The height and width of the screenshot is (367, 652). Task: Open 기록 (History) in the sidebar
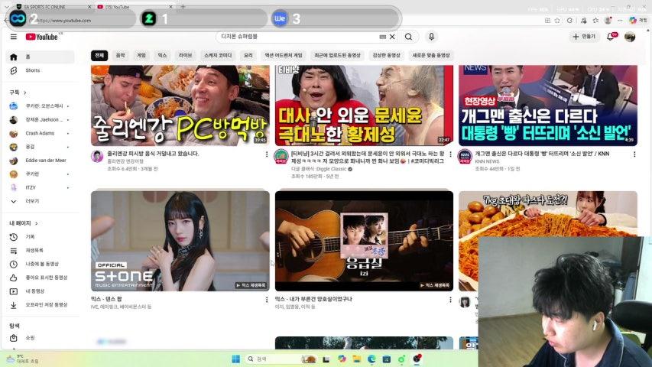[x=31, y=237]
